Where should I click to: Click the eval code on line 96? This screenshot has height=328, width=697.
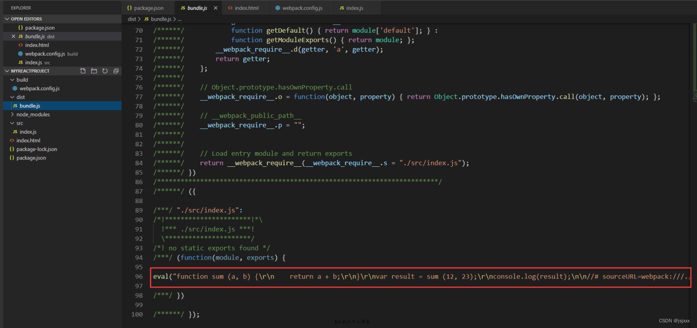[421, 276]
